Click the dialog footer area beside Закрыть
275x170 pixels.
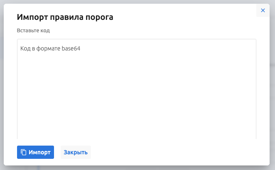[x=174, y=152]
